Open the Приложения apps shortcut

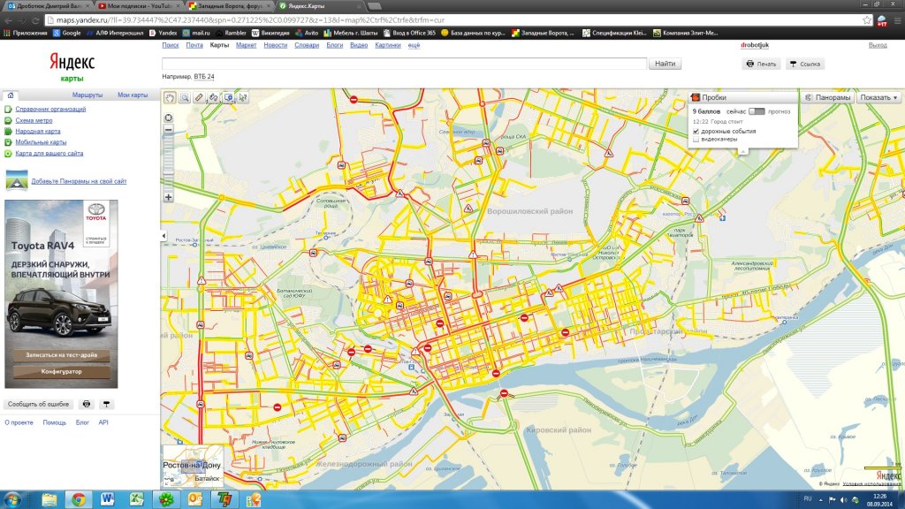tap(26, 33)
